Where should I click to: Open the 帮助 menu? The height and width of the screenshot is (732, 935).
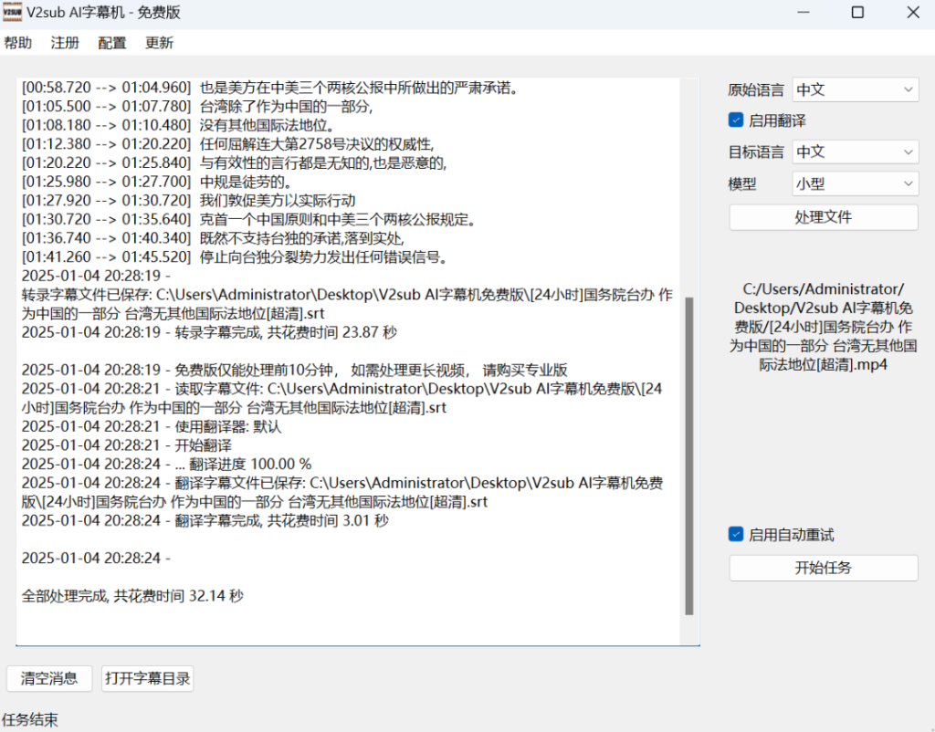click(17, 43)
